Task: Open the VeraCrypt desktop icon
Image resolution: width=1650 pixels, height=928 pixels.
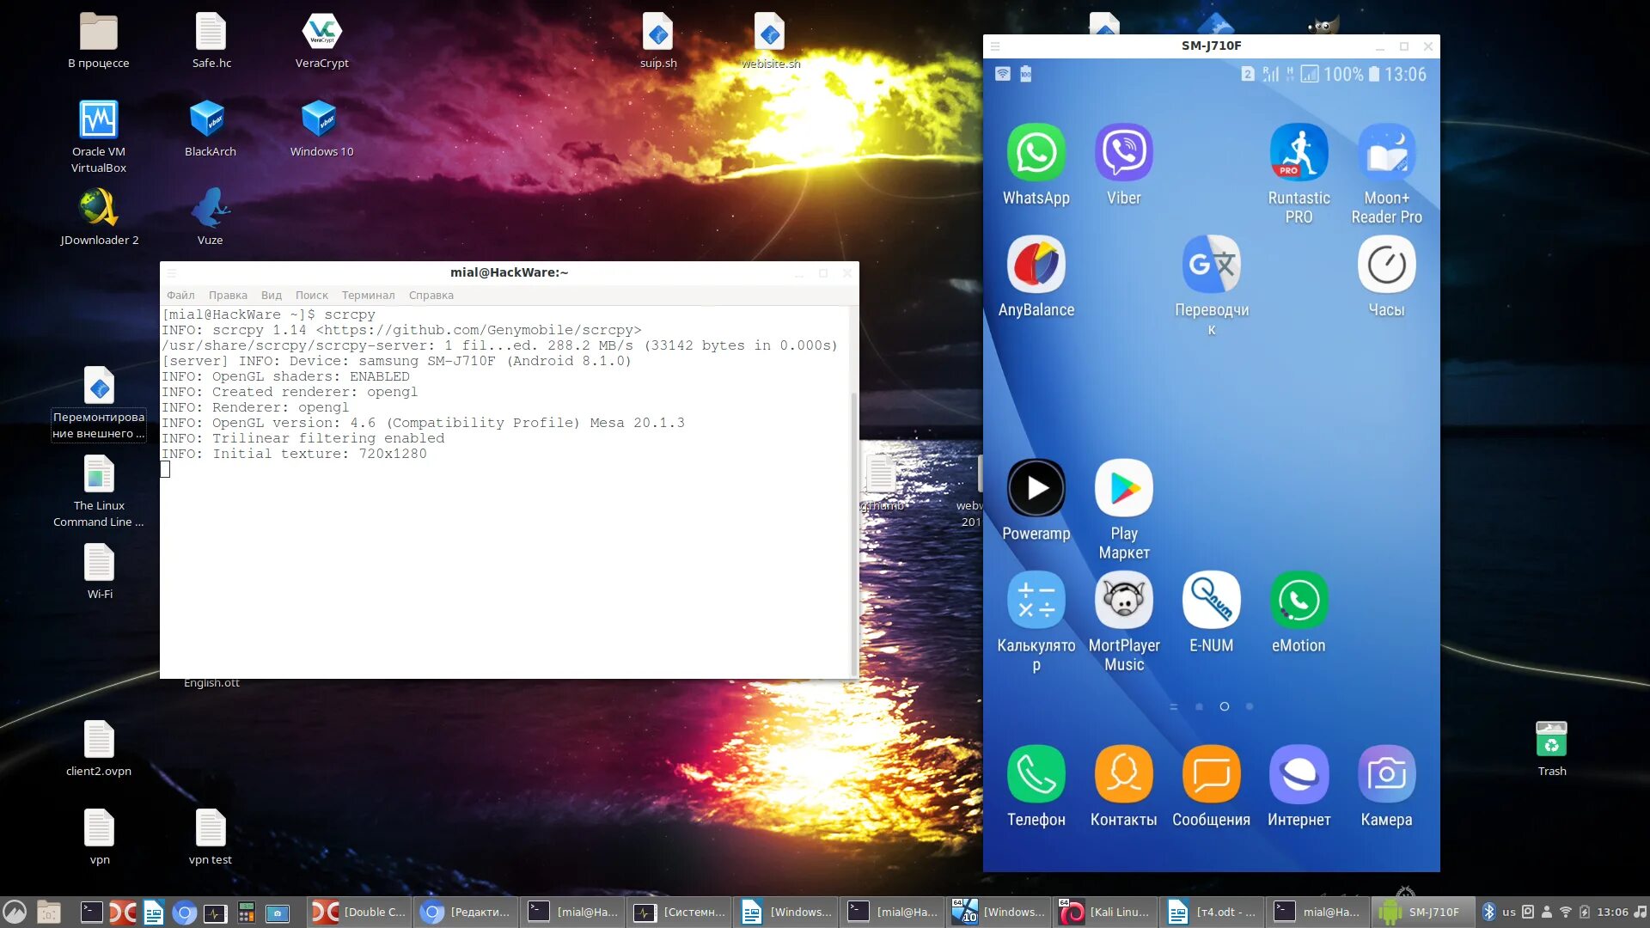Action: (321, 40)
